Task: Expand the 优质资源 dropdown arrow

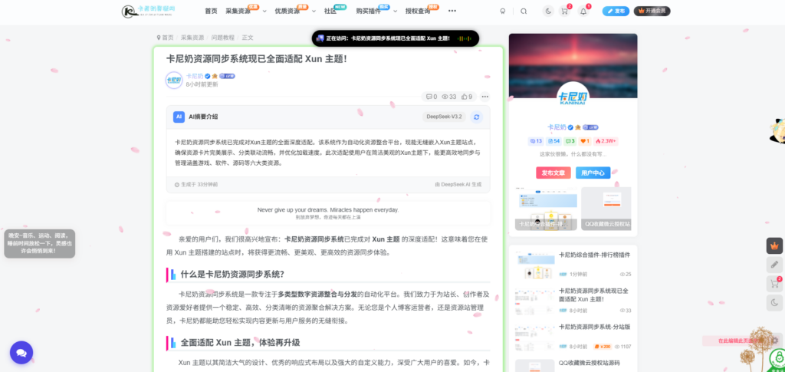Action: pyautogui.click(x=314, y=11)
